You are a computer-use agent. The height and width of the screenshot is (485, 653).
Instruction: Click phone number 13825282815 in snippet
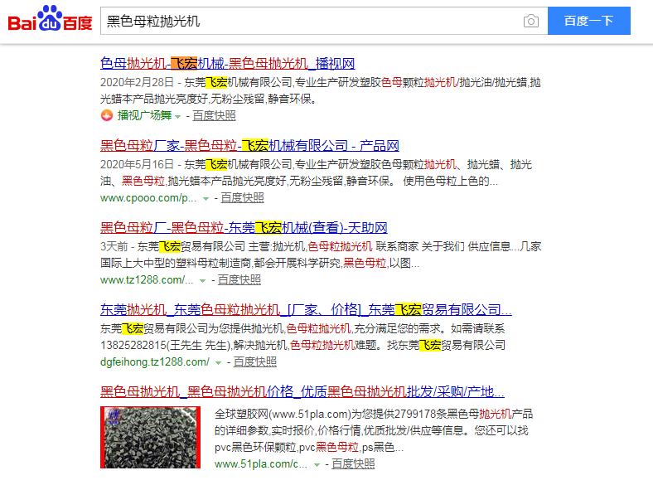(133, 345)
